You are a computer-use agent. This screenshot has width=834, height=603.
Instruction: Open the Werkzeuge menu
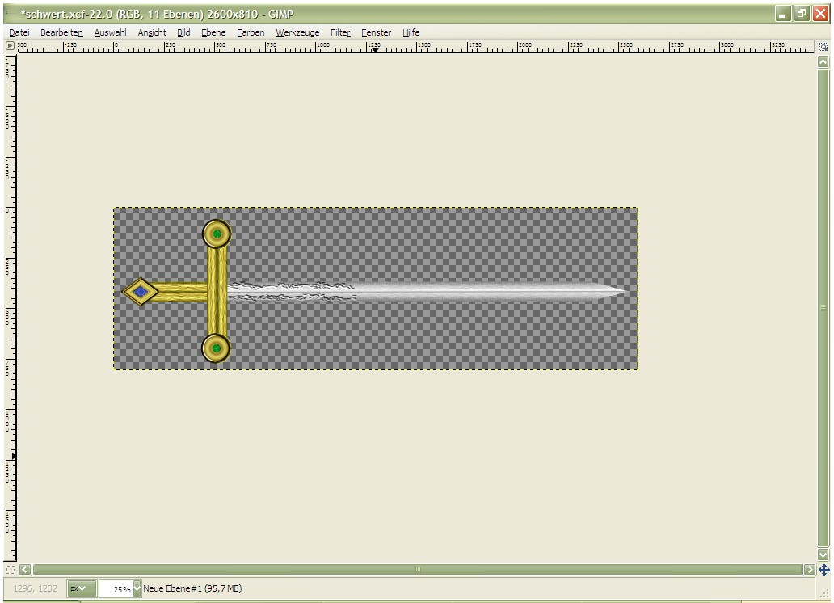click(x=297, y=32)
